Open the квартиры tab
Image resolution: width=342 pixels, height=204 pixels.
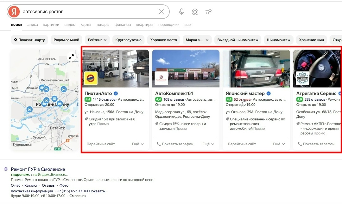click(145, 25)
